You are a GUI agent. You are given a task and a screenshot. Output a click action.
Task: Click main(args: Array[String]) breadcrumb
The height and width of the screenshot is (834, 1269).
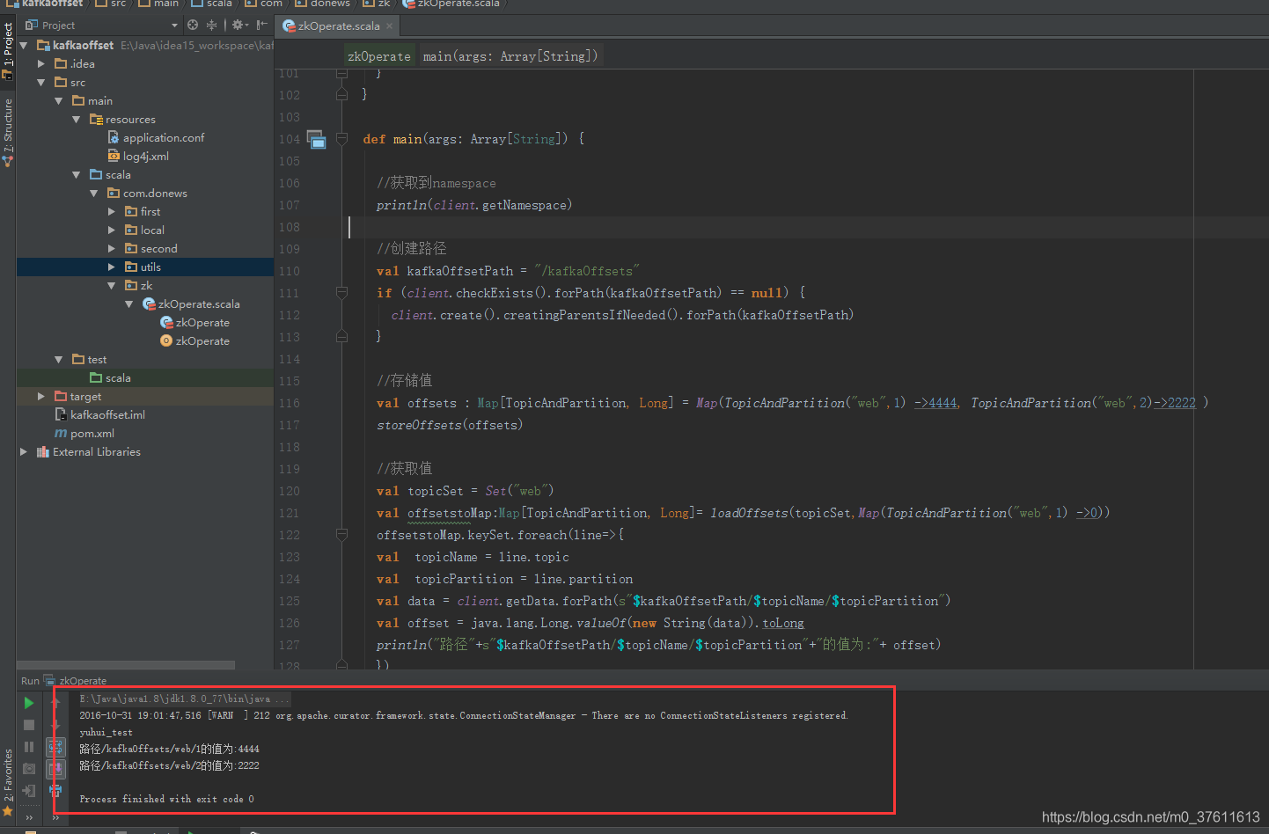510,56
